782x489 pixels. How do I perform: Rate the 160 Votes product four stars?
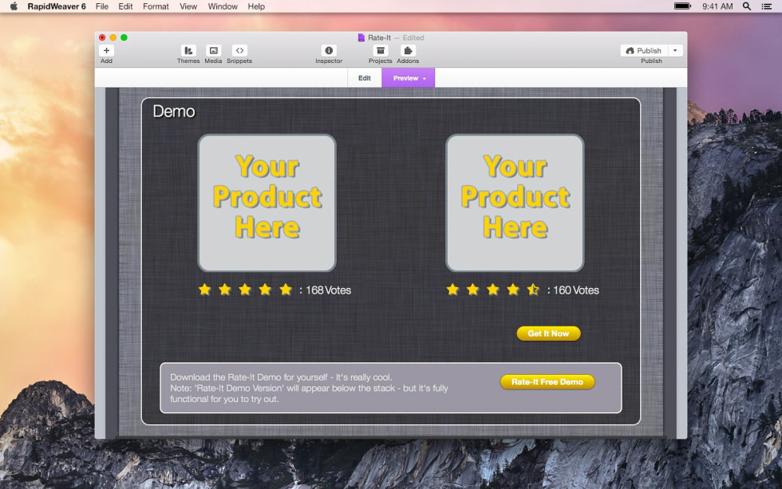[513, 289]
